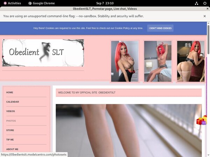
Task: Open the ABOUT ME page
Action: pos(12,149)
